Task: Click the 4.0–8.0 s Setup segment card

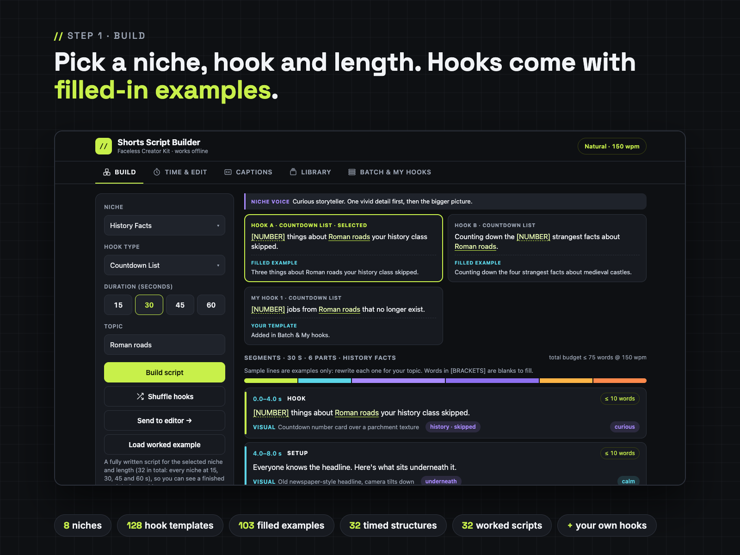Action: (x=445, y=463)
